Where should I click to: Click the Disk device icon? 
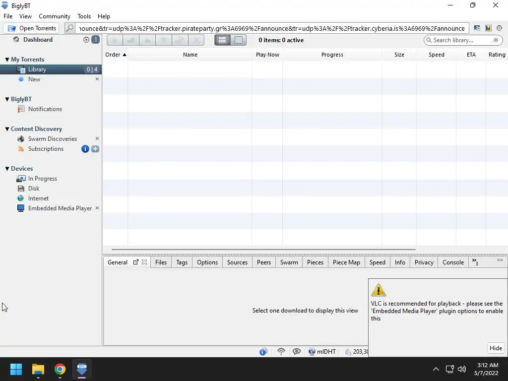point(21,188)
